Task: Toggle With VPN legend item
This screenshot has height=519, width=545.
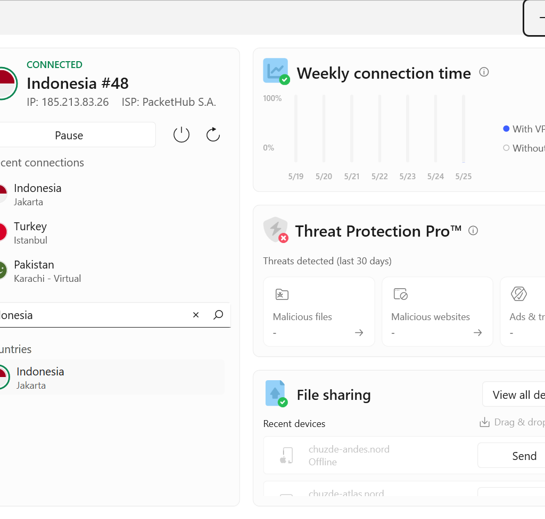Action: click(524, 129)
